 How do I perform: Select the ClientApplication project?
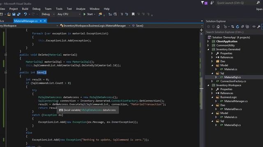point(227,41)
